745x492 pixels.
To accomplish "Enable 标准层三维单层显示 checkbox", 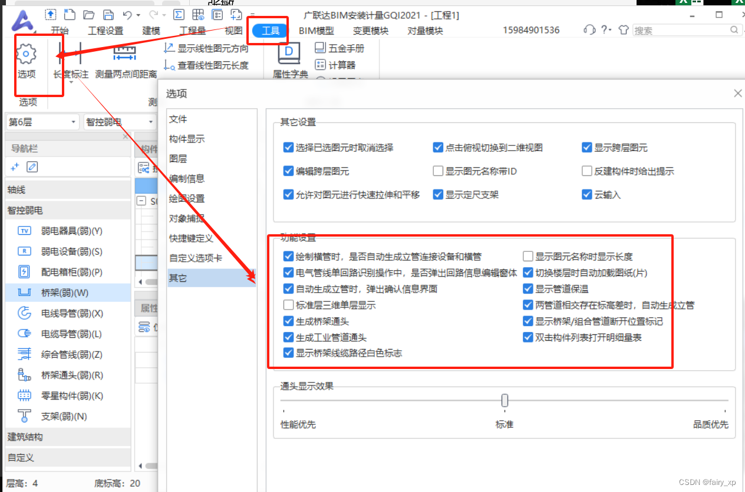I will pos(288,305).
